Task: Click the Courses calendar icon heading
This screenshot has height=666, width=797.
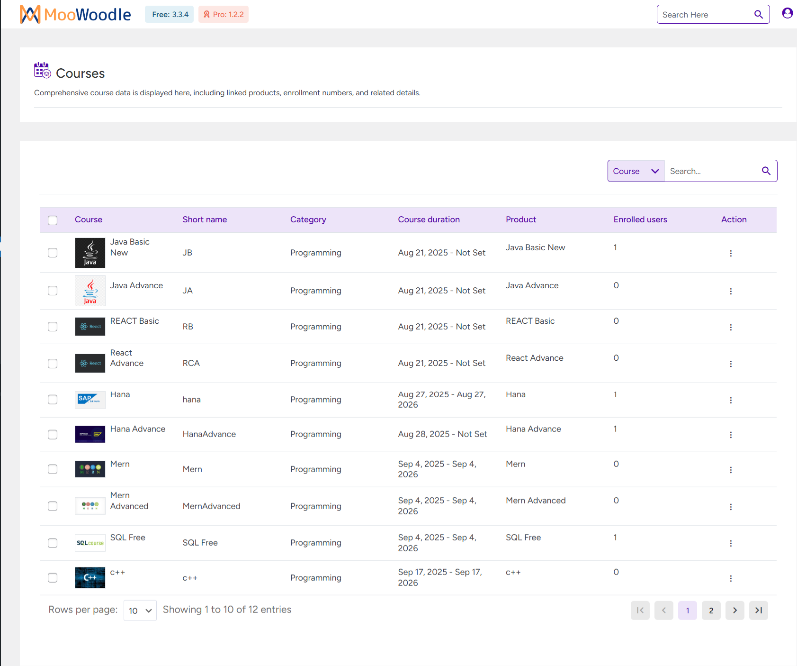Action: click(42, 70)
